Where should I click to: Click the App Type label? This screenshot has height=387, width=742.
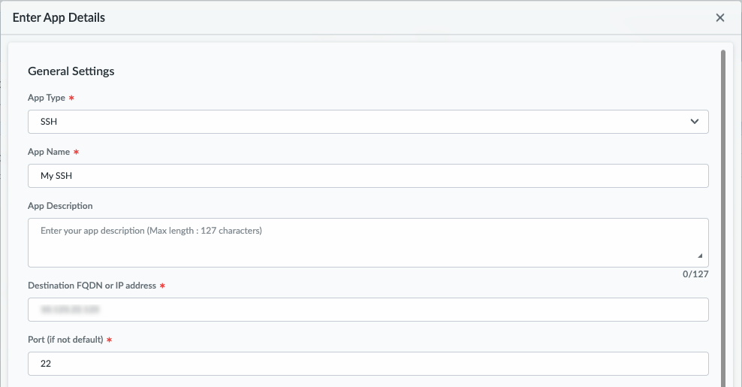click(x=46, y=98)
